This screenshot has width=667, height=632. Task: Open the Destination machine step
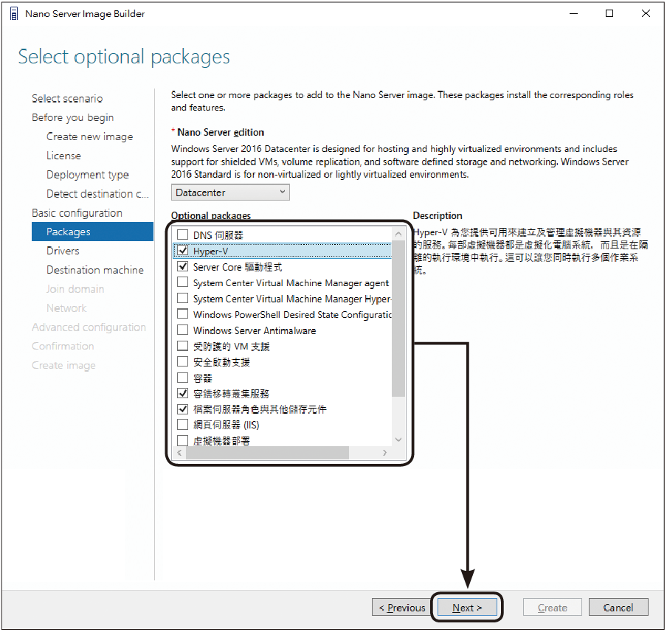pyautogui.click(x=95, y=270)
